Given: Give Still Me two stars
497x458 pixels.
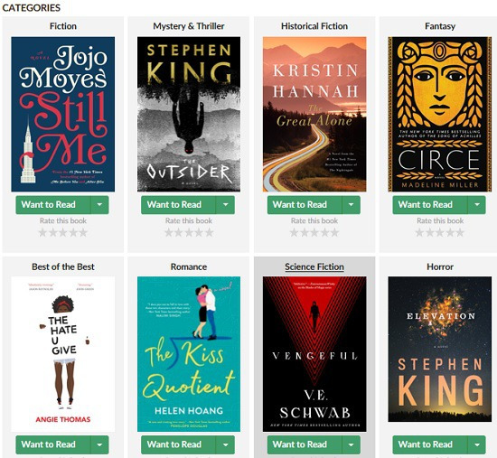Looking at the screenshot, I should [53, 233].
